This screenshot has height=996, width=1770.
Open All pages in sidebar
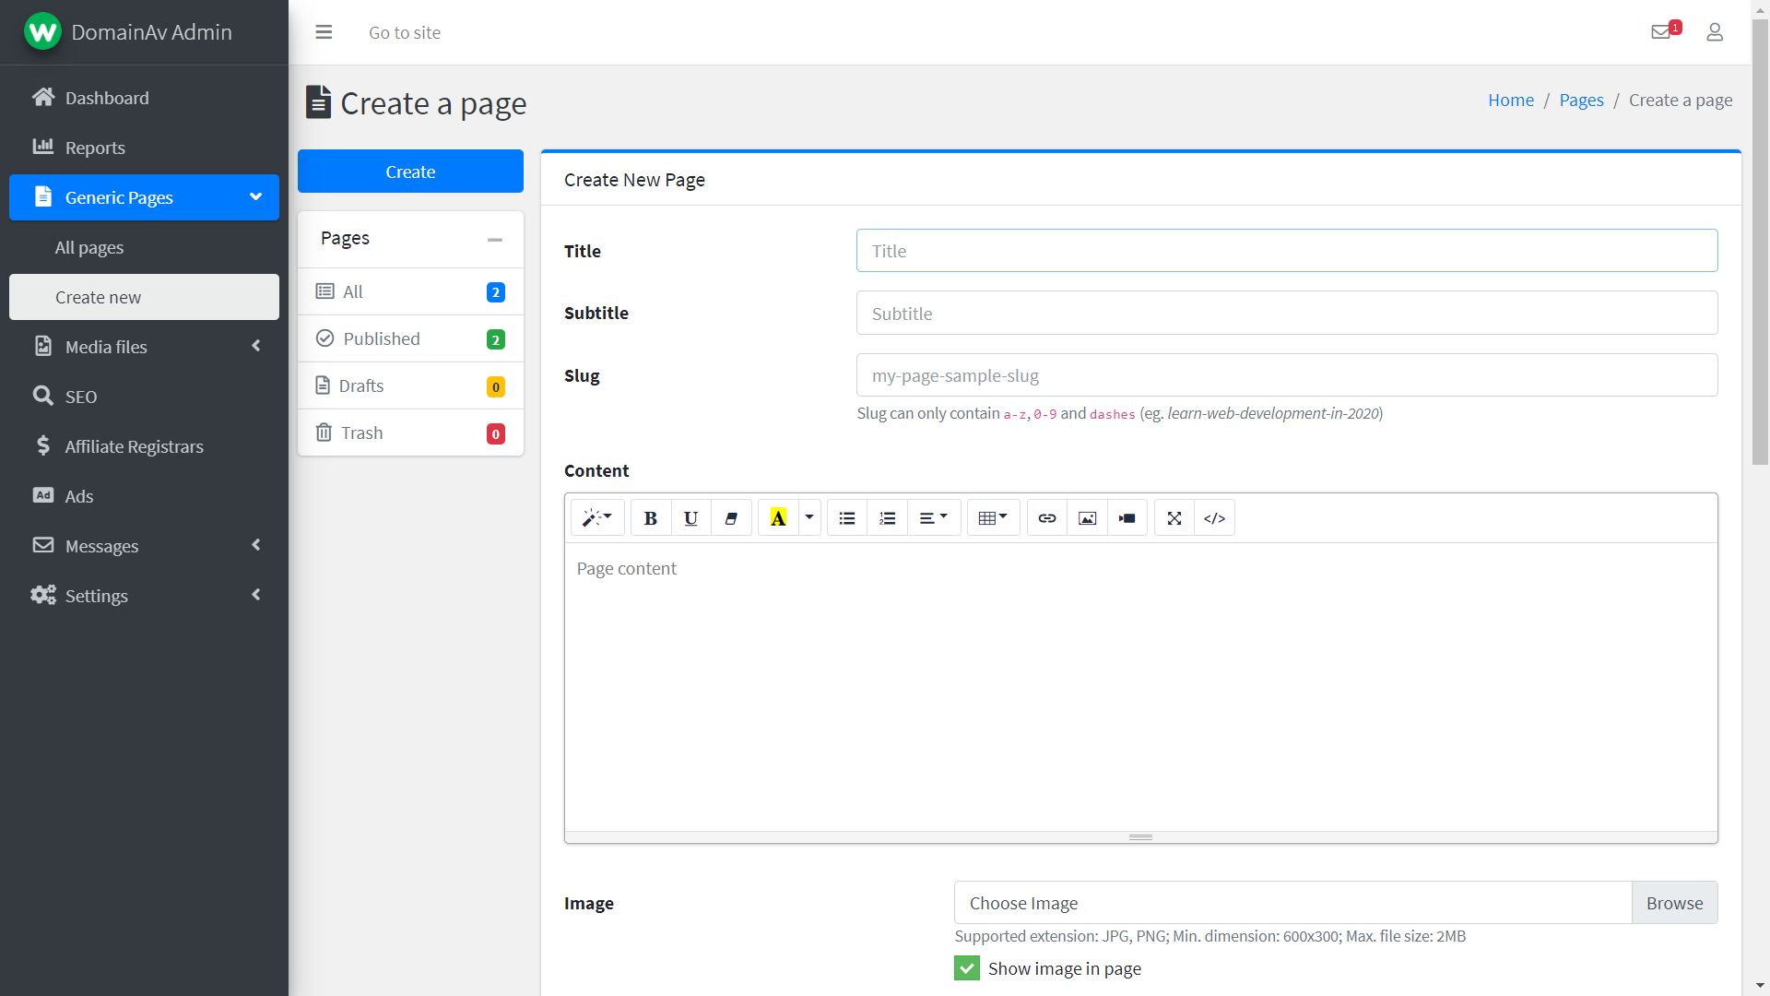pos(89,247)
